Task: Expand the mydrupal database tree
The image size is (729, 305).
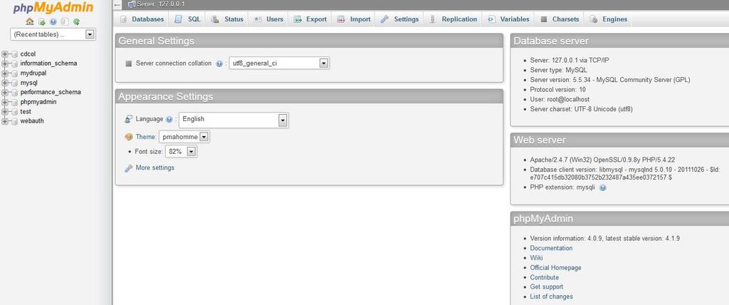Action: (5, 73)
